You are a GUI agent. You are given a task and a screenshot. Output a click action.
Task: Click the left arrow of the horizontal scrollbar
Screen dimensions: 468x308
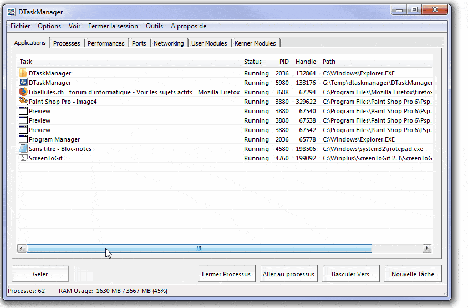[22, 248]
